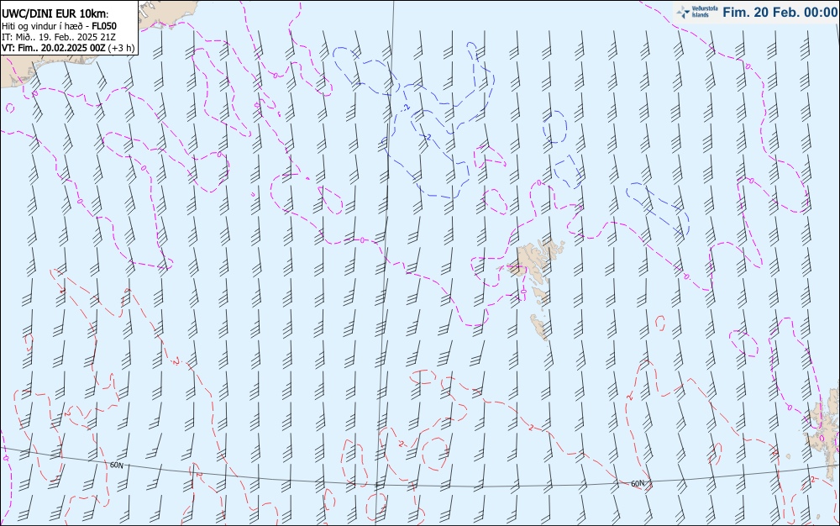
Task: Click the right '60N' latitude label
Action: [638, 483]
